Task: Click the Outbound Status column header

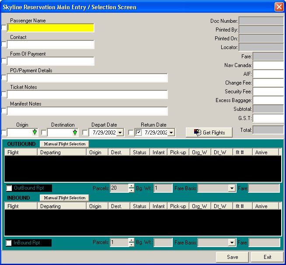Action: coord(140,152)
